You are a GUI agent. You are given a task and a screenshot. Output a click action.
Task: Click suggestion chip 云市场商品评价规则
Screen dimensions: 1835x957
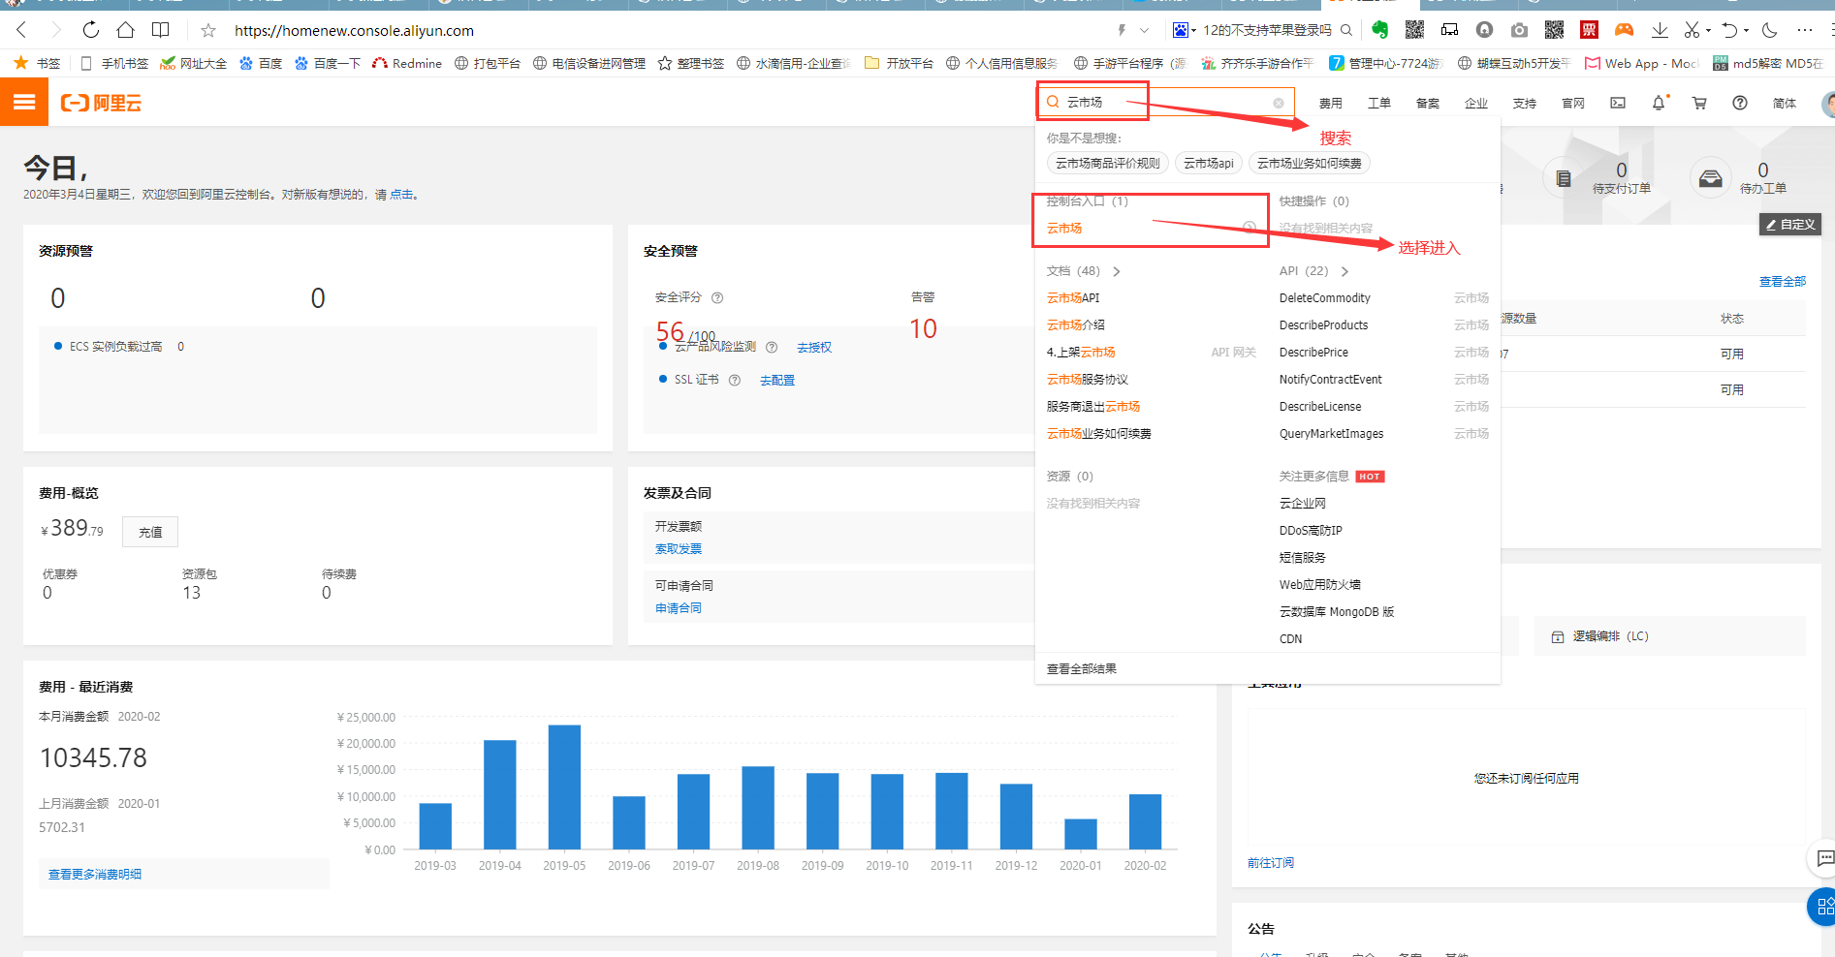(x=1108, y=164)
